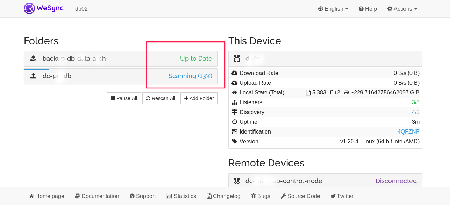Click the Listeners network icon
Viewport: 450px width, 205px height.
[x=235, y=102]
